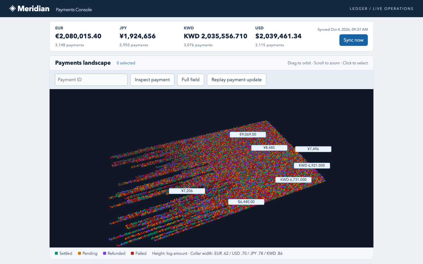423x264 pixels.
Task: Click the "Payments landscape" heading
Action: 83,63
